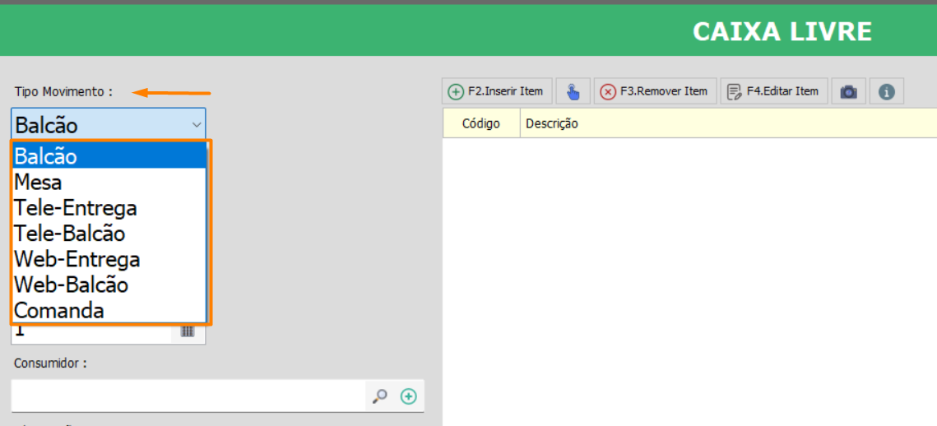Click the Código column header
937x426 pixels.
[x=481, y=123]
